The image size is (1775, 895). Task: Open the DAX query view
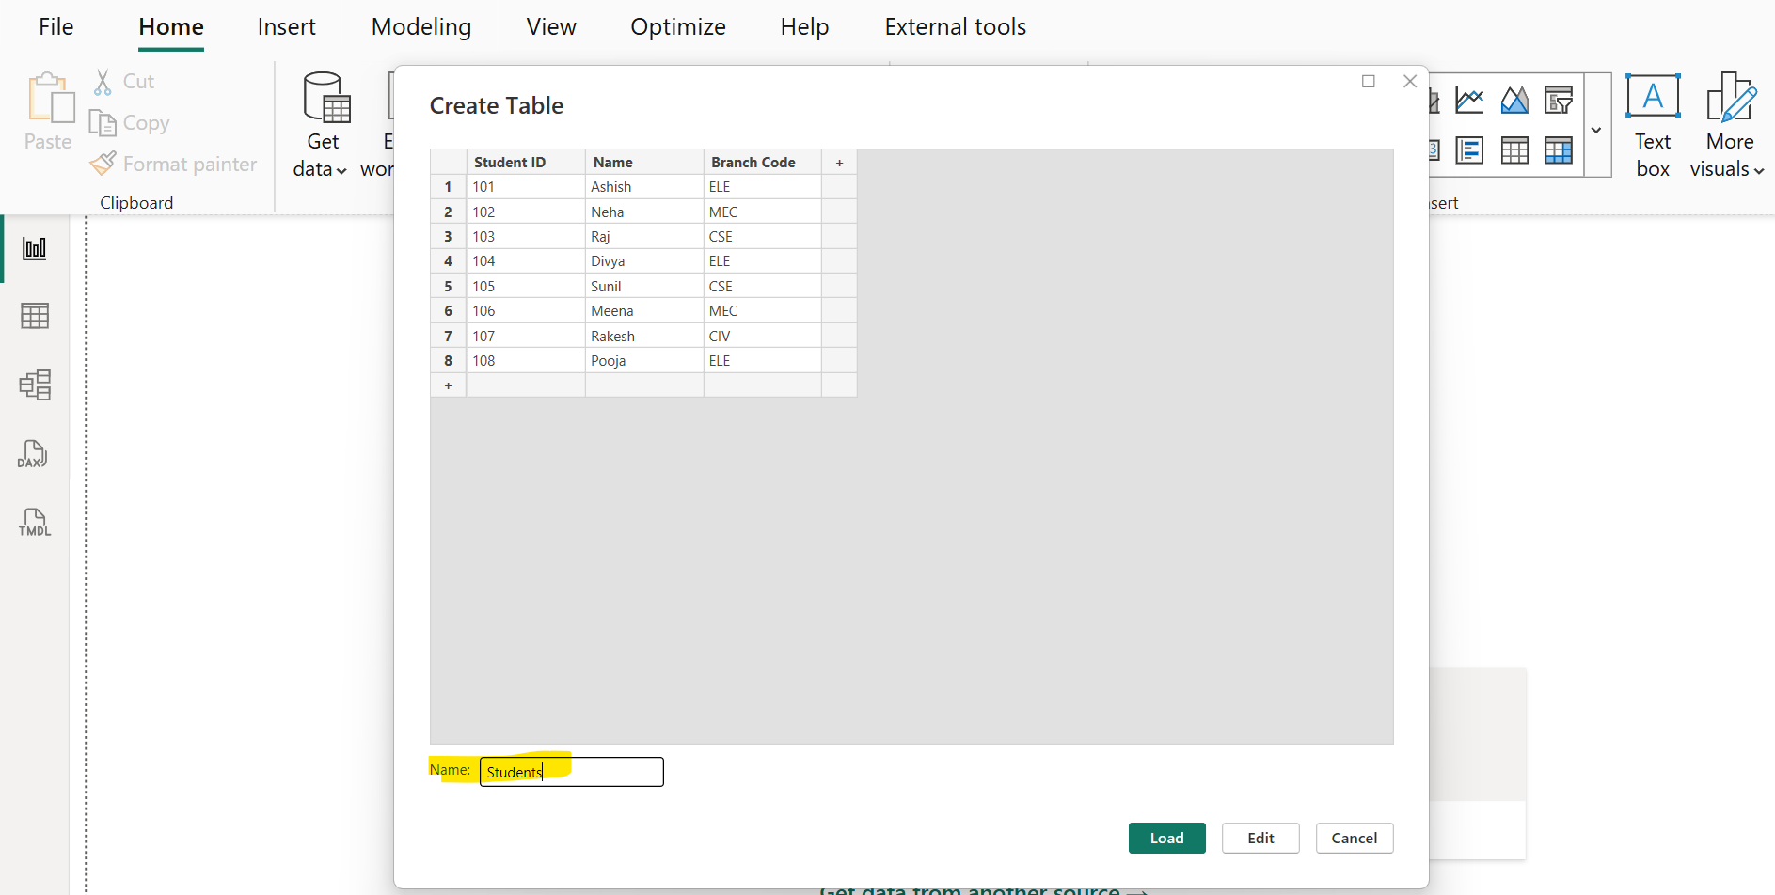pos(33,454)
